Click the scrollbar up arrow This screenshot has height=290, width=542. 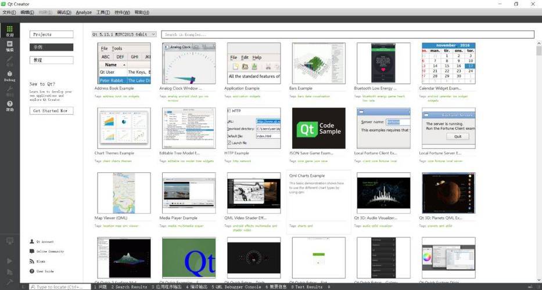pos(539,43)
